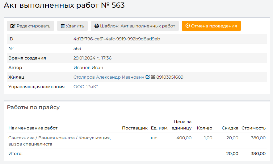
Task: Click the Наименование работ column header
Action: click(33, 128)
